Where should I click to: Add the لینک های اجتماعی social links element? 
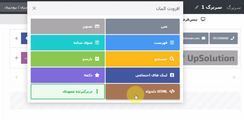pyautogui.click(x=143, y=75)
